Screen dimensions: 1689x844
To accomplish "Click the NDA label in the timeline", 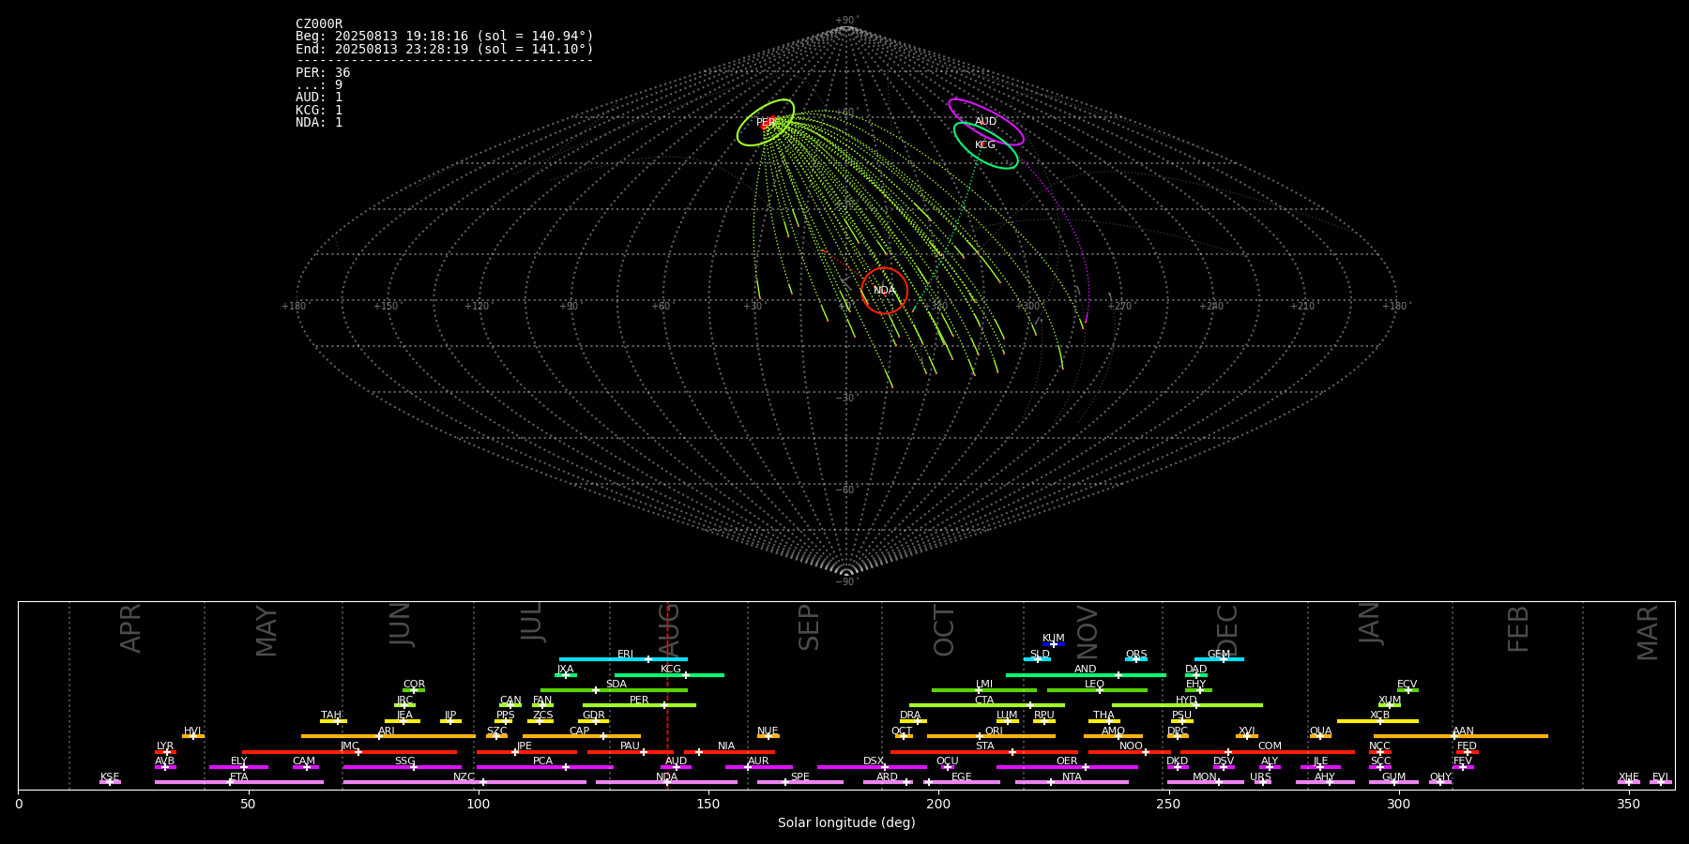I will click(667, 777).
